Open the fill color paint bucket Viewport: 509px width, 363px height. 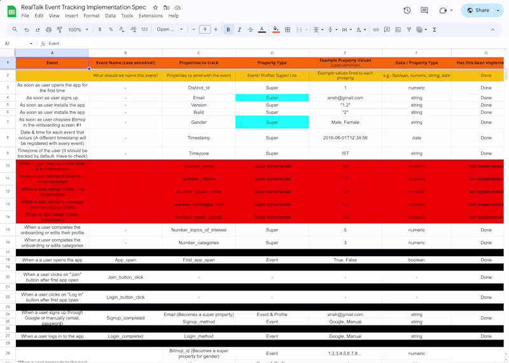click(x=276, y=29)
